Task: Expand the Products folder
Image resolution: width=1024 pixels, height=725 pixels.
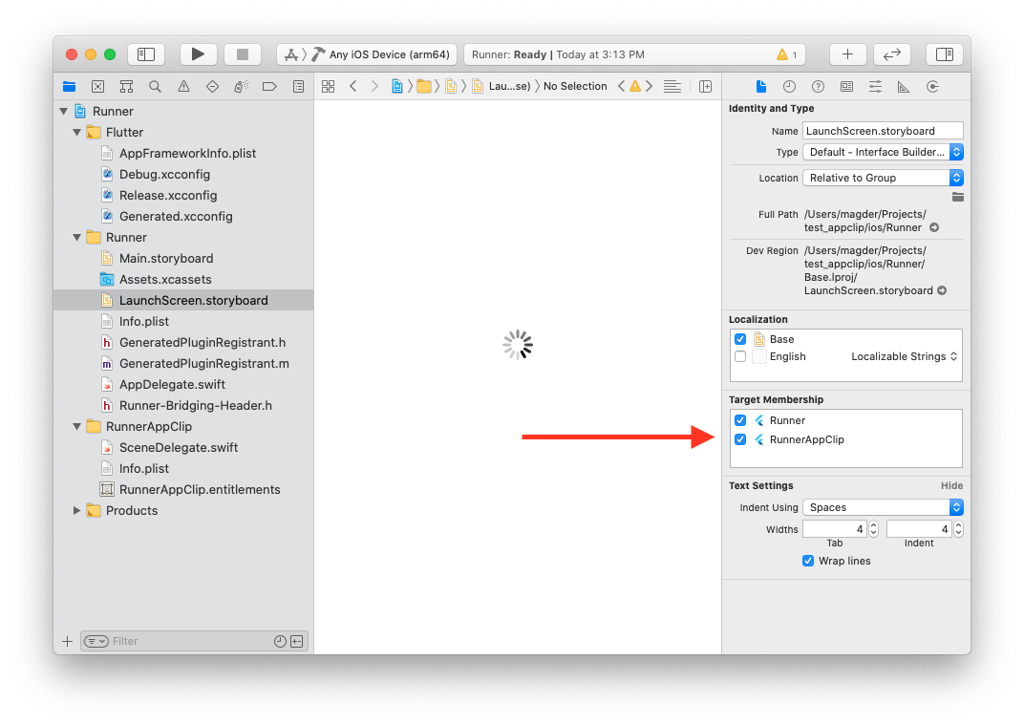Action: (77, 510)
